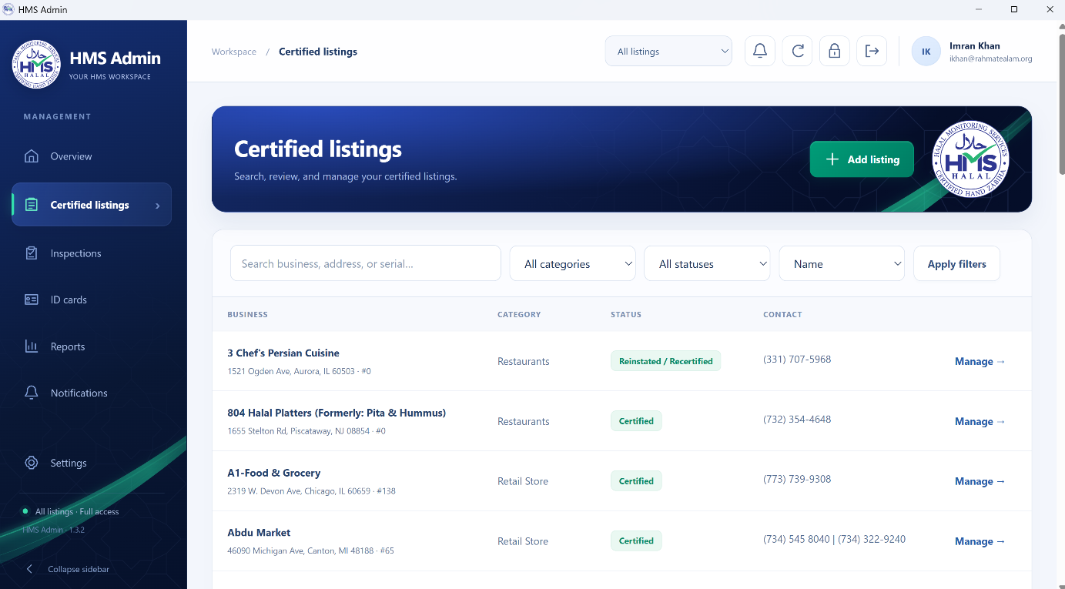Click A1-Food & Grocery business name

point(274,473)
